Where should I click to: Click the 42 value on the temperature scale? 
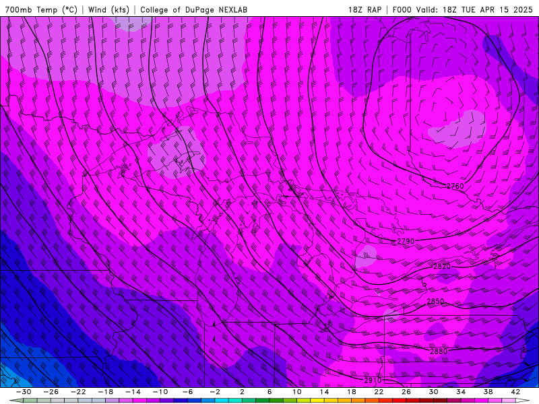point(515,392)
